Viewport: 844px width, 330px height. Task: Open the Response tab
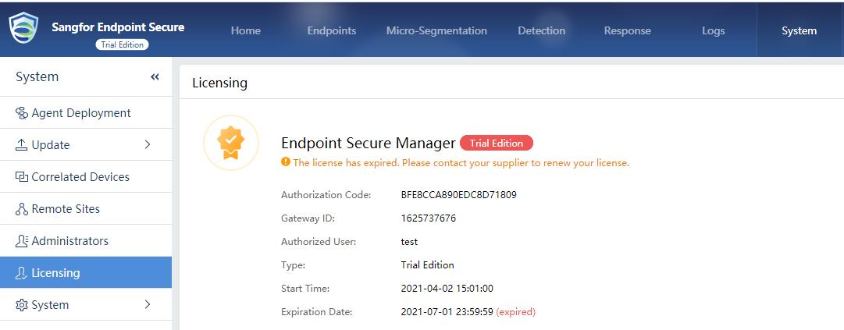pos(628,30)
